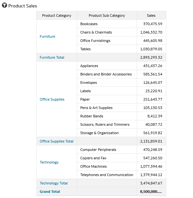Click the Office Supplies Total label
Image resolution: width=193 pixels, height=198 pixels.
point(56,141)
